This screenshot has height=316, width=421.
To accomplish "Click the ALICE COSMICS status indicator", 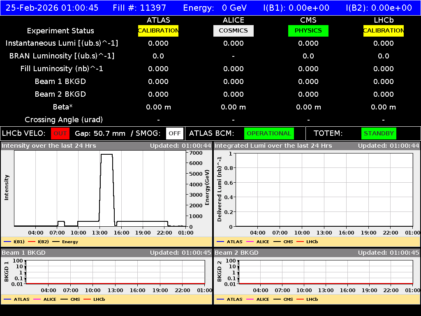I will click(x=233, y=30).
